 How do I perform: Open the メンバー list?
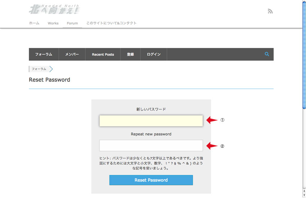(x=72, y=55)
